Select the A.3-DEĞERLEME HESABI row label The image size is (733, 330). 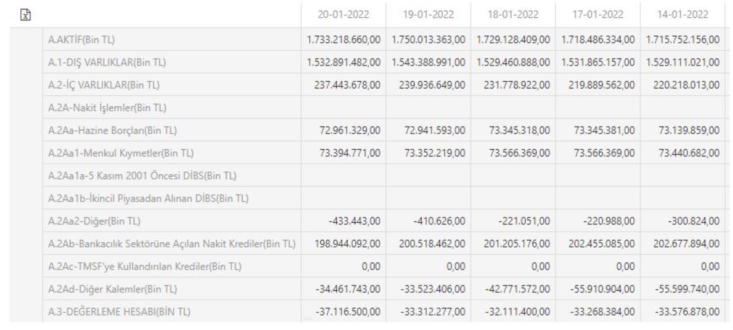coord(119,312)
